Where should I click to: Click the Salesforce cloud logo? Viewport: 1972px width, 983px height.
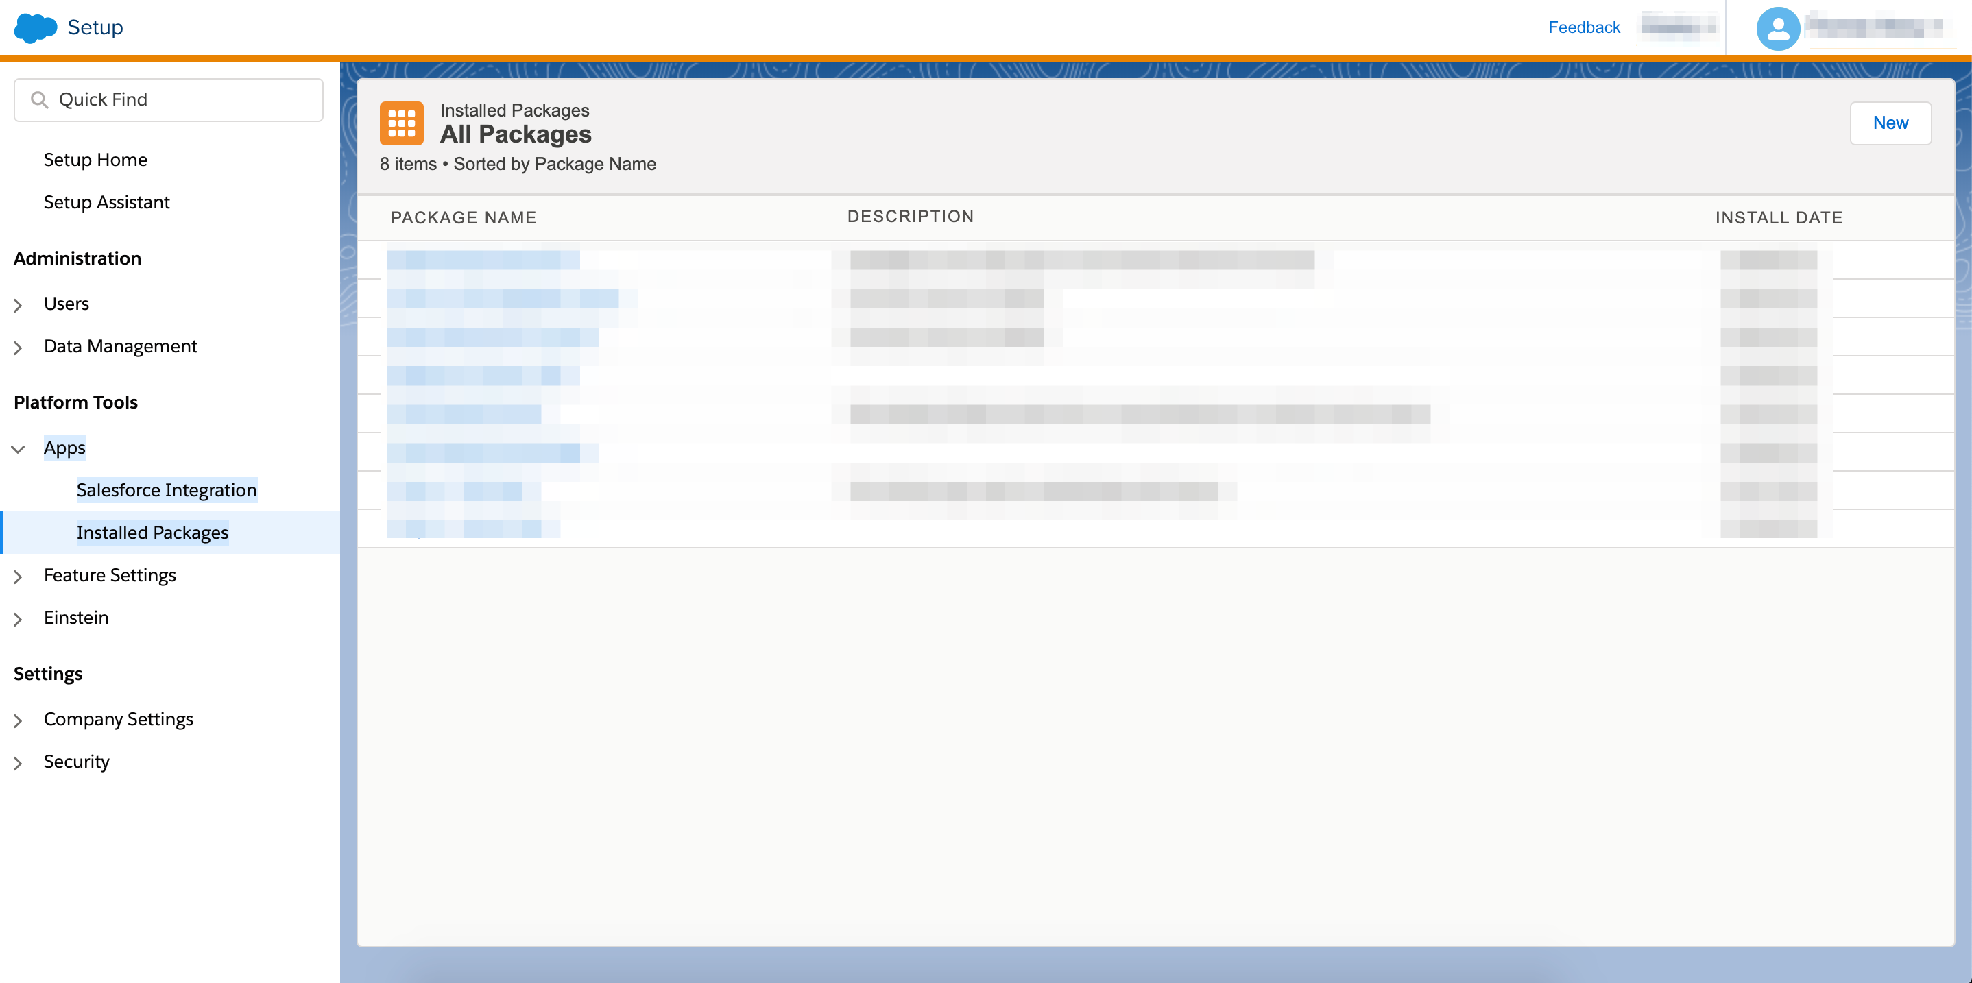click(x=34, y=27)
